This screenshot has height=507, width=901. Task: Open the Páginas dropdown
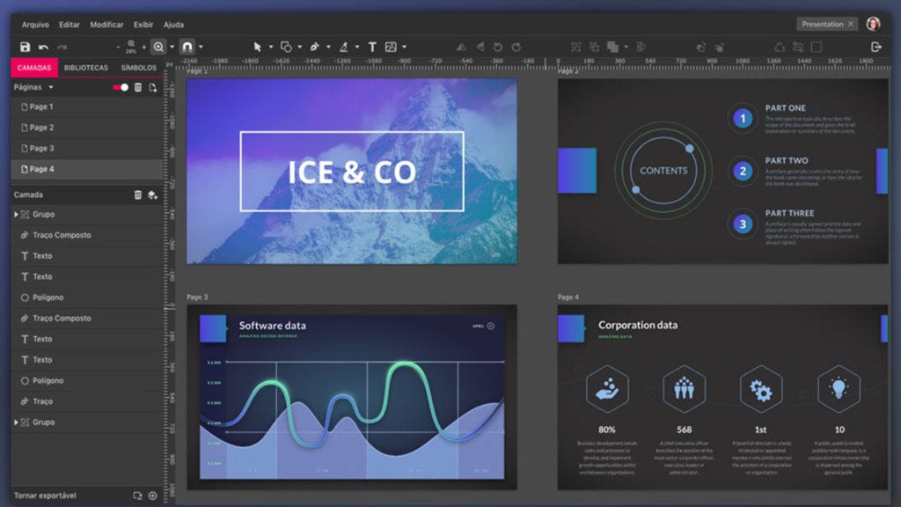point(49,87)
